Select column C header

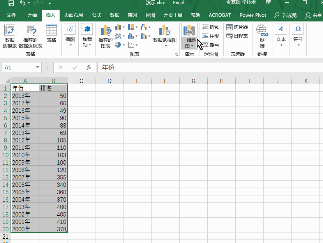[81, 81]
